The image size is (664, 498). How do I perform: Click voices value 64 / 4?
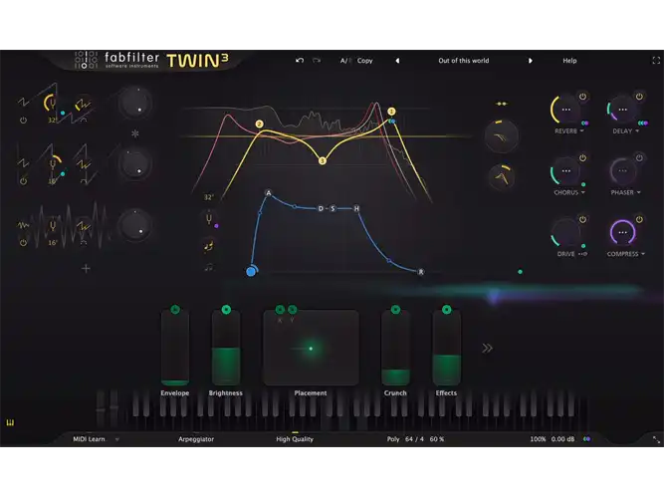414,439
